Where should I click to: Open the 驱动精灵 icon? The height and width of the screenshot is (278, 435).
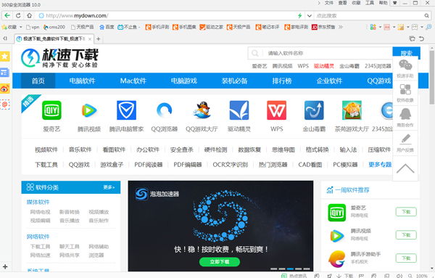(239, 110)
